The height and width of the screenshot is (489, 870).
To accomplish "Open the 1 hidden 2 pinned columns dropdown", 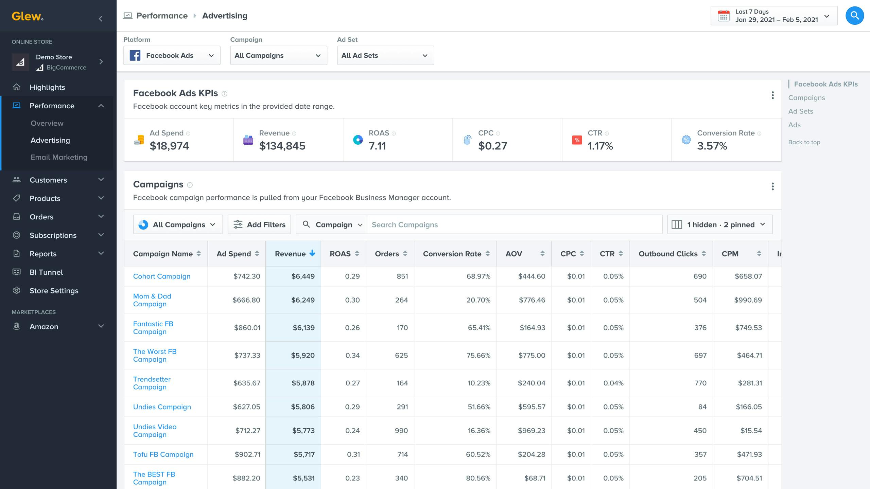I will click(x=720, y=224).
